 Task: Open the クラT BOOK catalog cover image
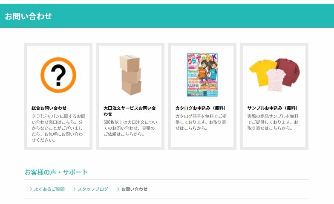(202, 75)
